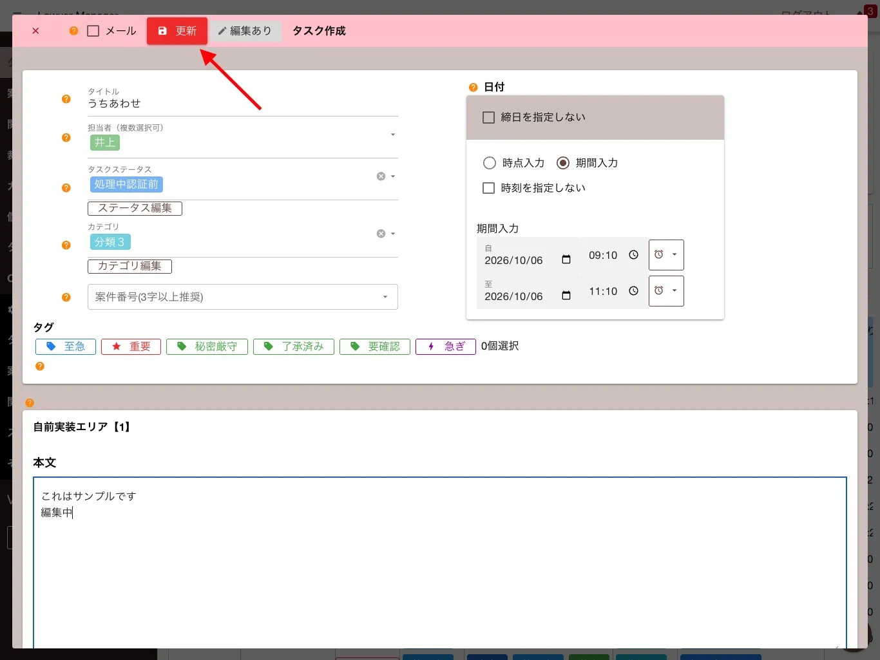
Task: Check 時刻を指定しない checkbox
Action: tap(489, 188)
